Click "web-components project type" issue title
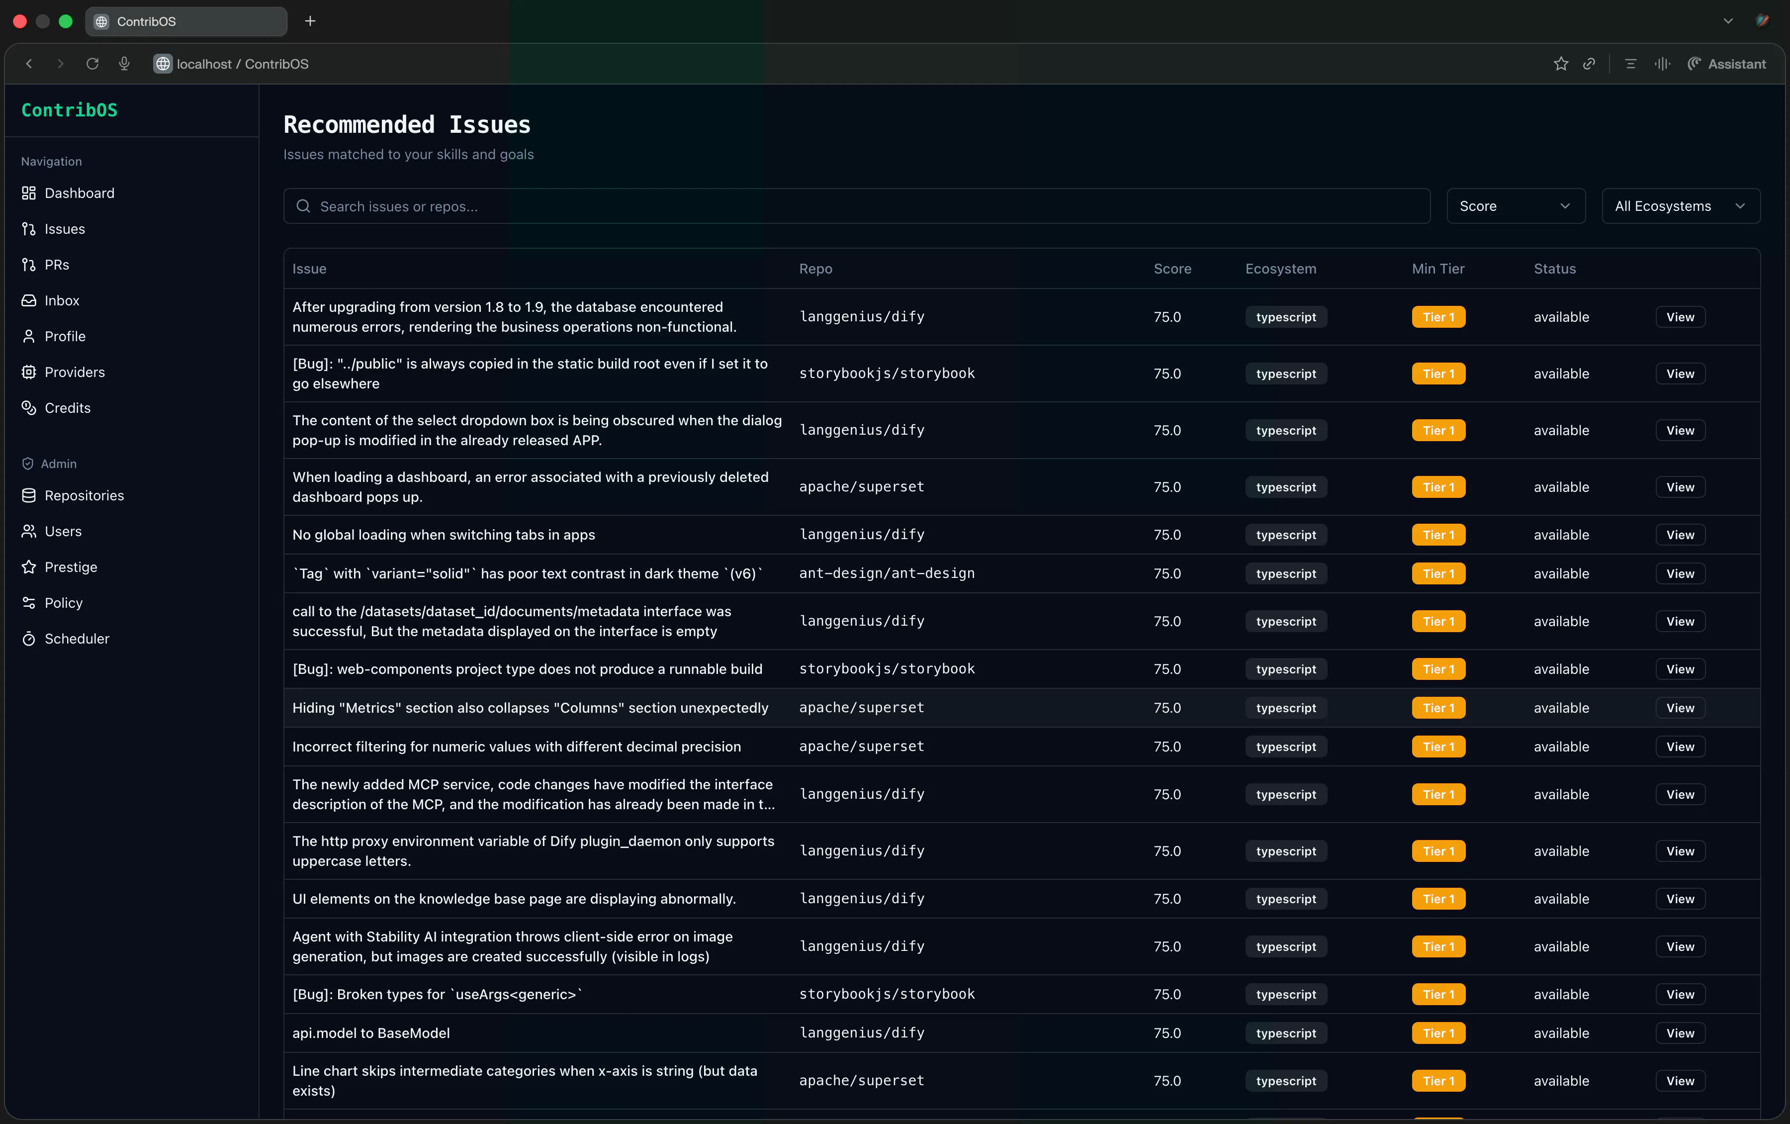The height and width of the screenshot is (1124, 1790). [x=528, y=669]
